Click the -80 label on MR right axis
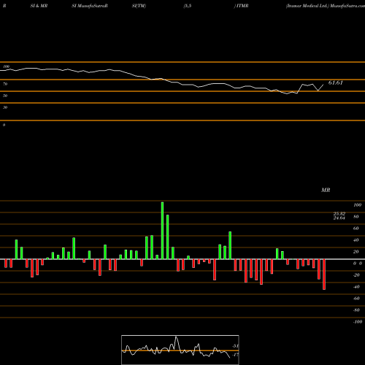 (x=356, y=310)
